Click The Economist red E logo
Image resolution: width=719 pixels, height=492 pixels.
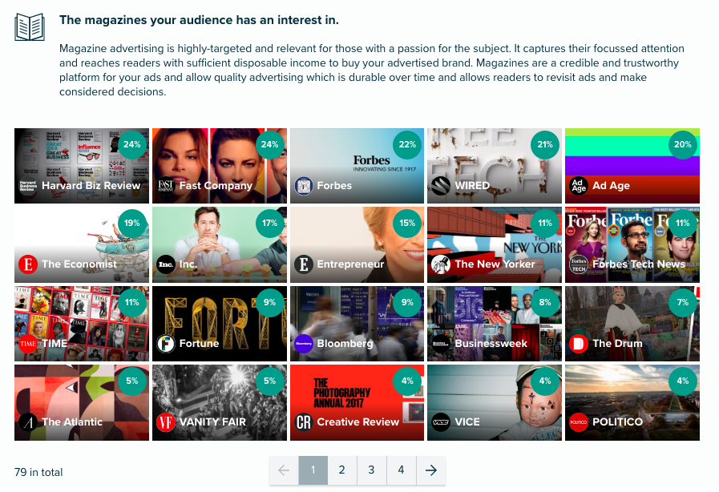[x=28, y=264]
